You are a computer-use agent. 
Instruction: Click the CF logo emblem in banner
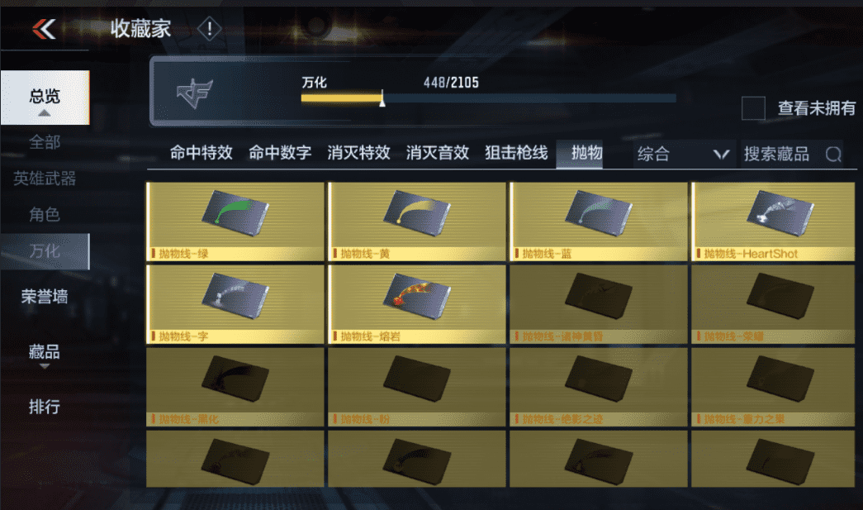pyautogui.click(x=194, y=93)
